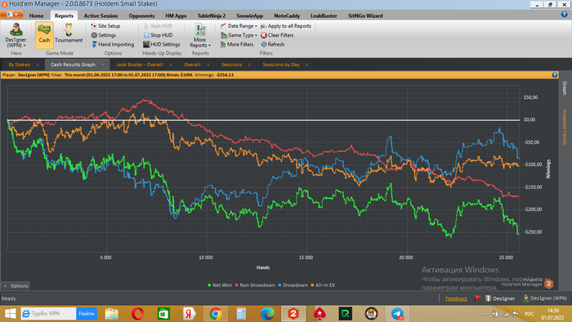This screenshot has width=572, height=322.
Task: Click Apply to all Reports
Action: 286,26
